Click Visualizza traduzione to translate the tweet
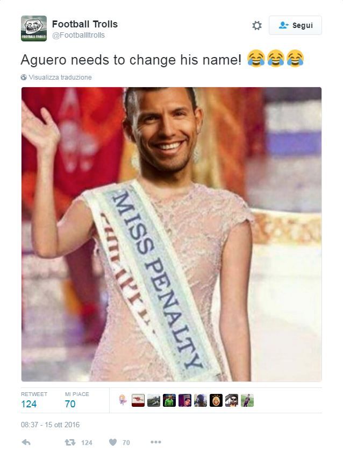Image resolution: width=343 pixels, height=459 pixels. 60,77
